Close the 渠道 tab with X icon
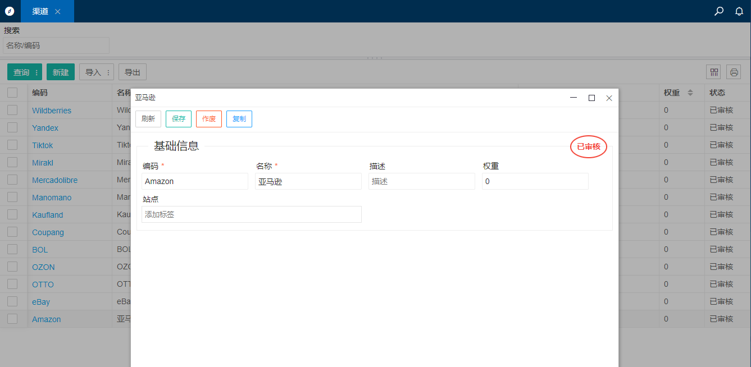Viewport: 751px width, 367px height. [58, 11]
